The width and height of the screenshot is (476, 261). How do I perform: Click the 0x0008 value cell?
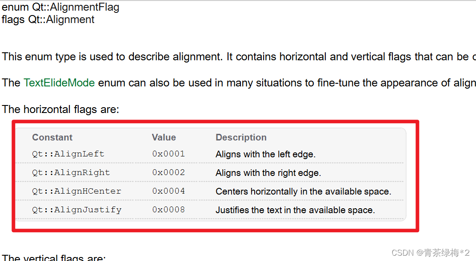coord(168,210)
